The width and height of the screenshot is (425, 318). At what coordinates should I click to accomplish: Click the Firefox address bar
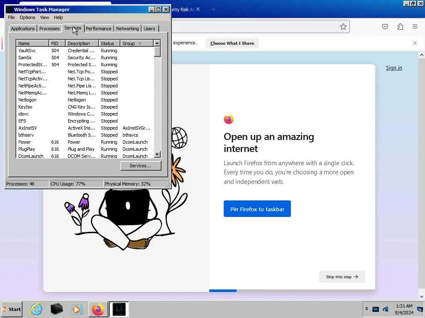coord(255,26)
